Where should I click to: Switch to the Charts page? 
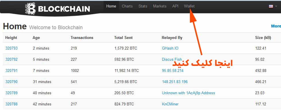point(127,6)
